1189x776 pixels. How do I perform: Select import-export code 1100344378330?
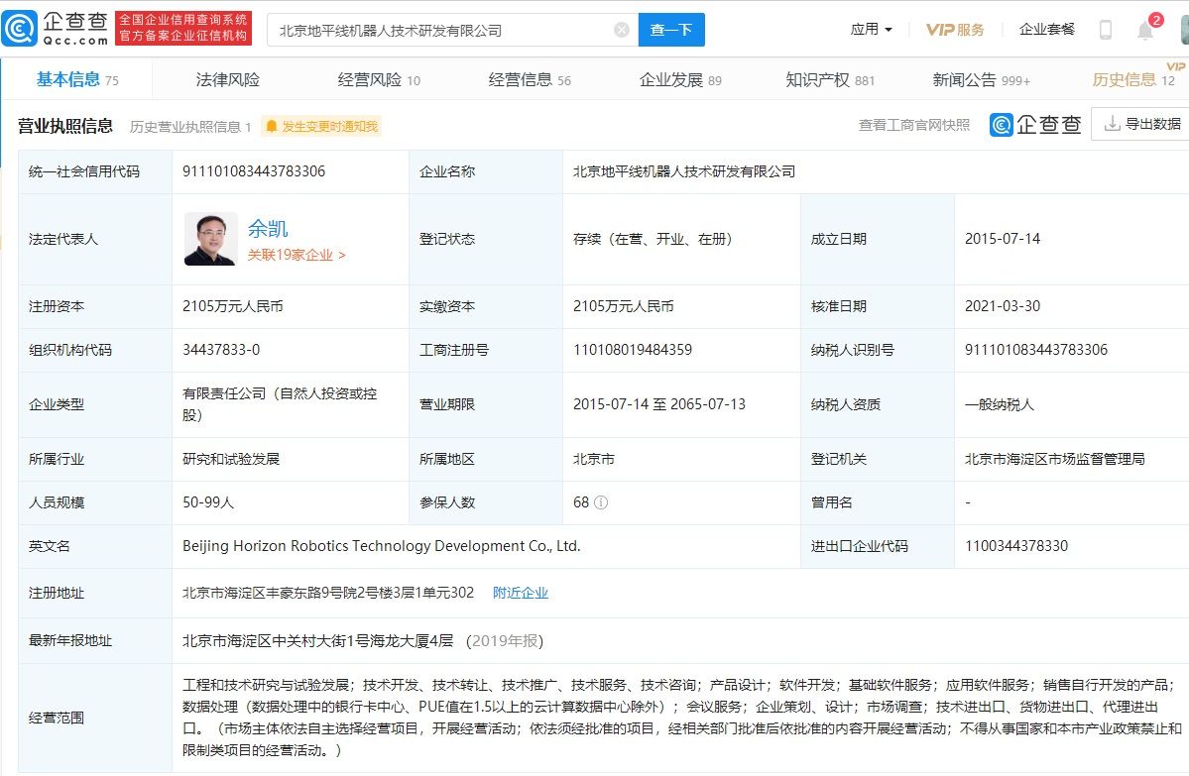1016,546
